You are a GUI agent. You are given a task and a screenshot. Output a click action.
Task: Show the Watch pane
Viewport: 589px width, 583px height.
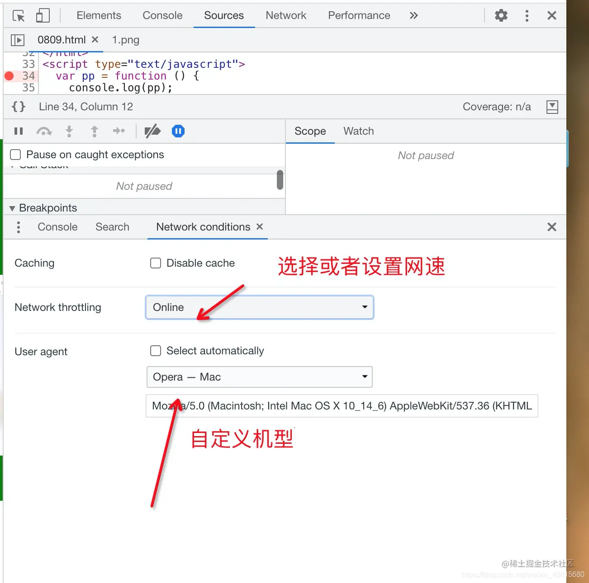[359, 131]
